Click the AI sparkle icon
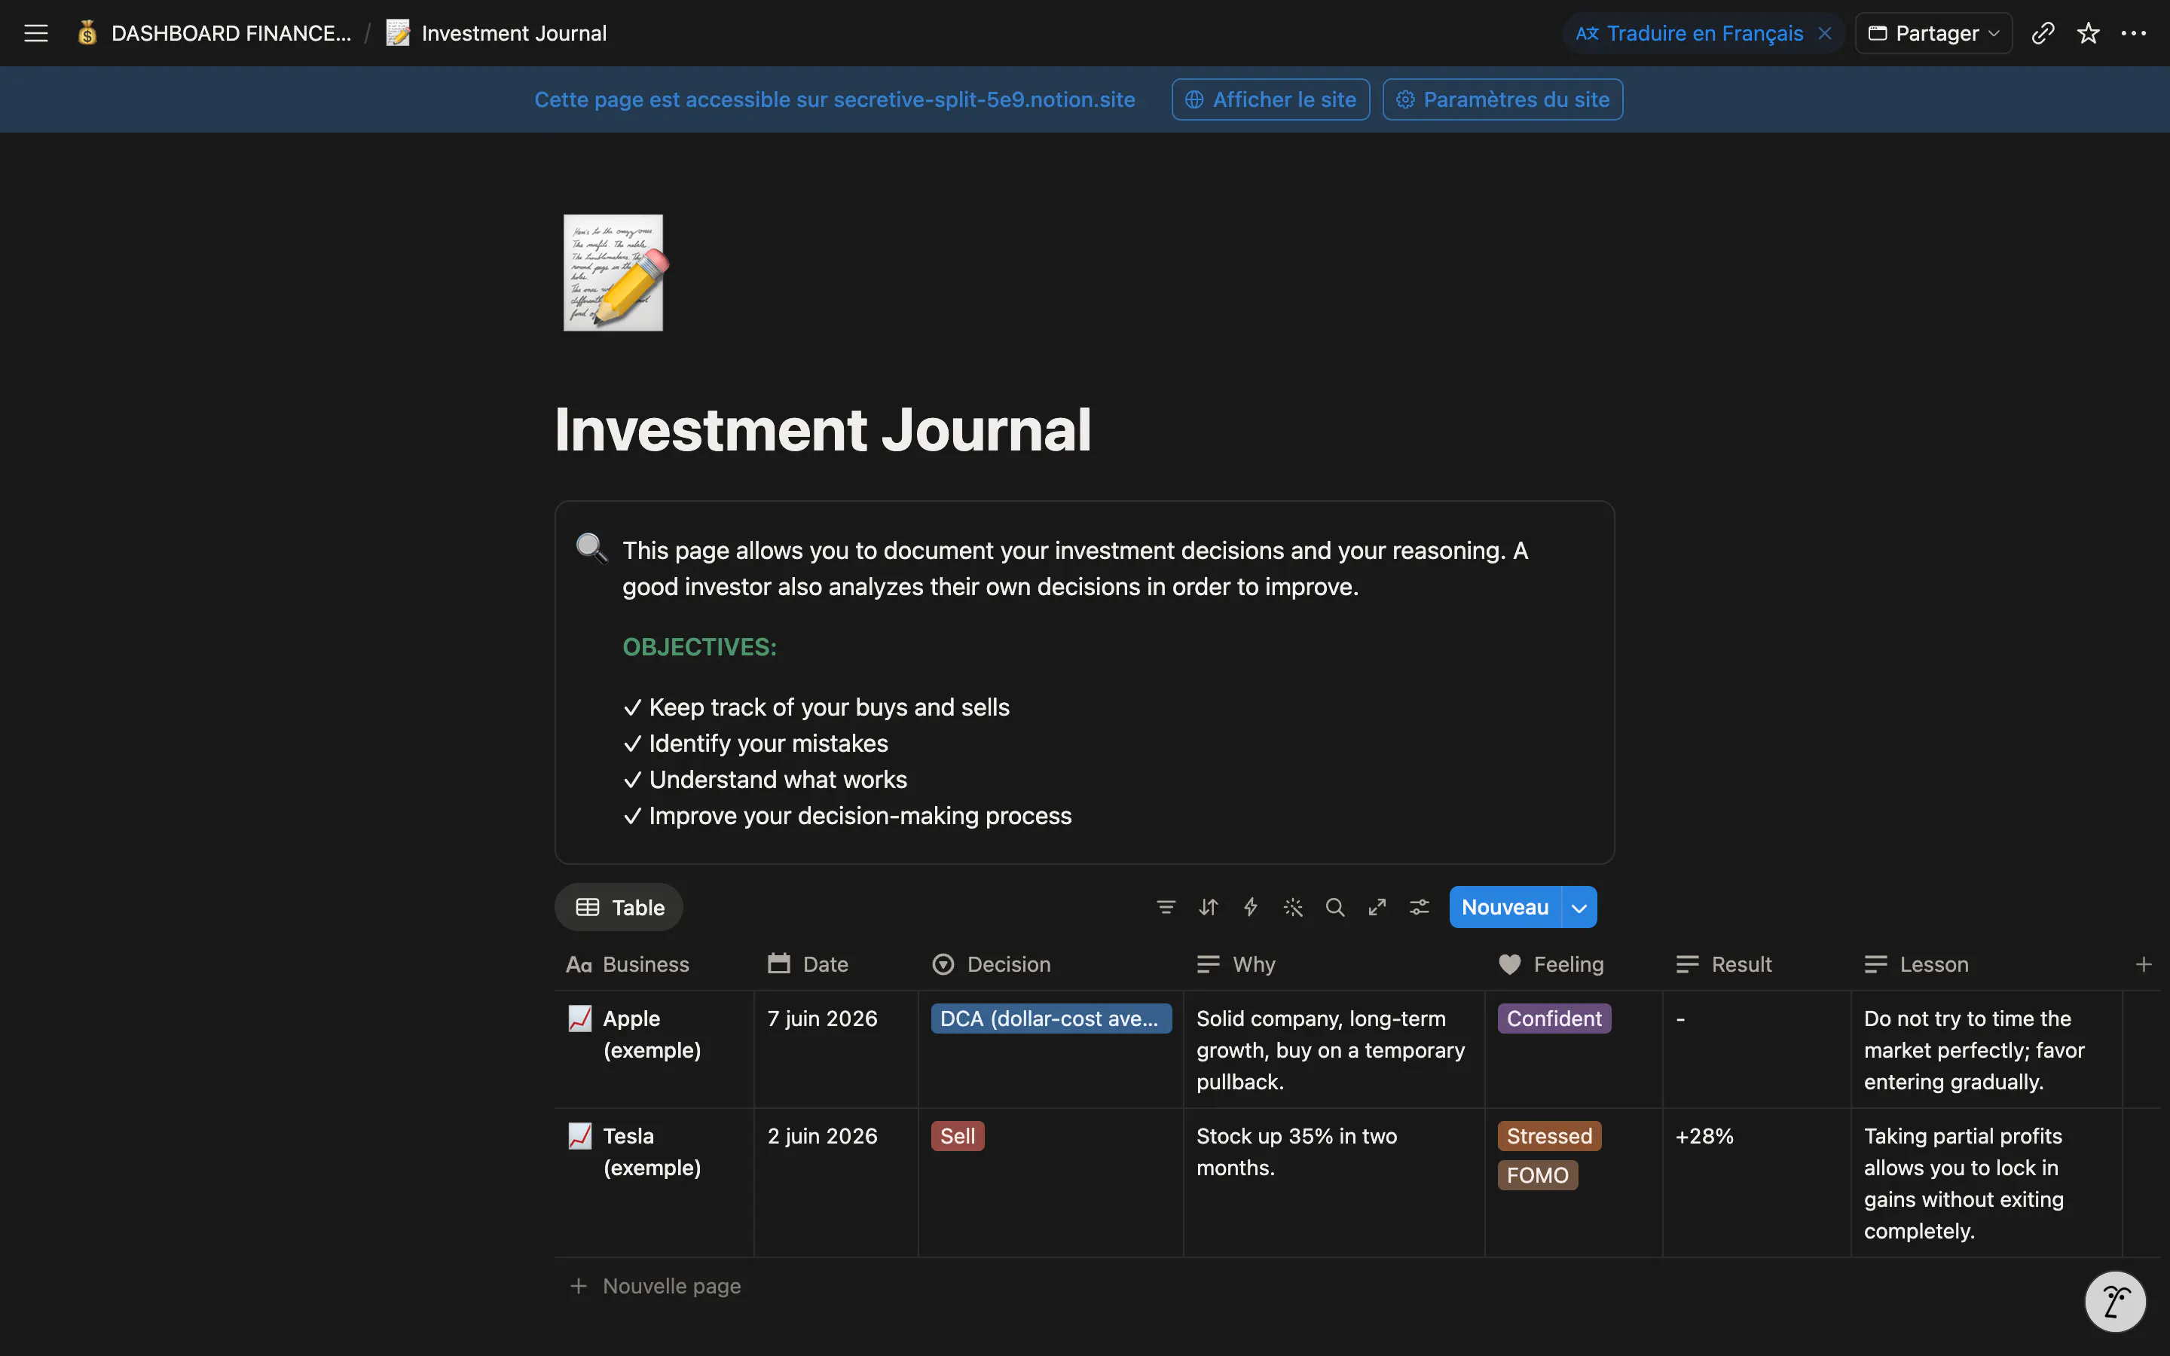2170x1356 pixels. [1292, 907]
